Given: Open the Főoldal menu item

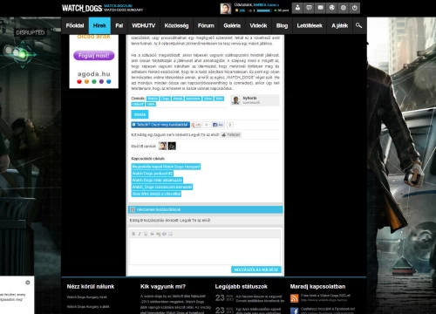Looking at the screenshot, I should coord(75,25).
